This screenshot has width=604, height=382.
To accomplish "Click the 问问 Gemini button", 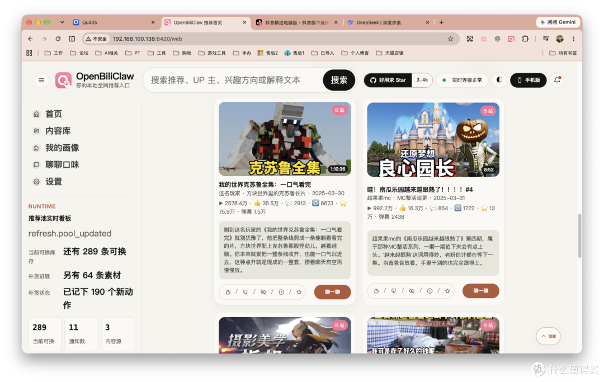I will (x=558, y=22).
